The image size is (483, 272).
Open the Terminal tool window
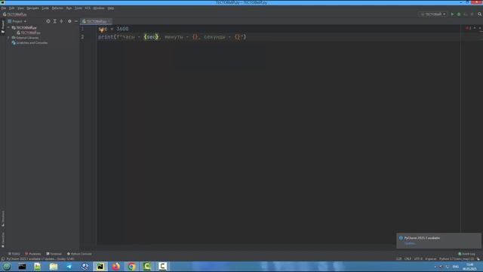[54, 254]
